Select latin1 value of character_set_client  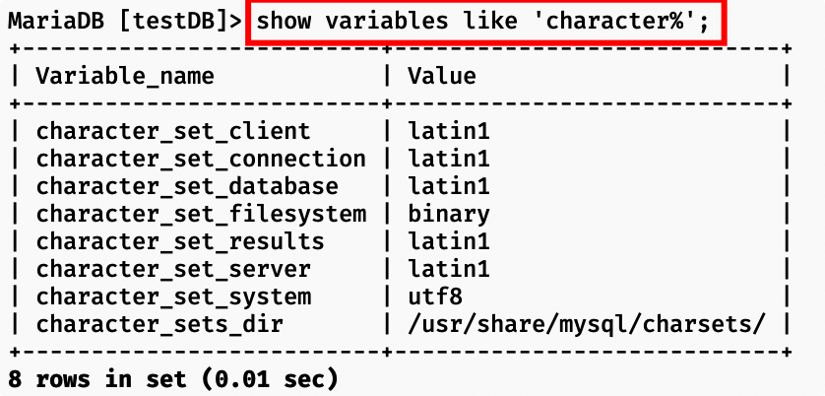449,131
